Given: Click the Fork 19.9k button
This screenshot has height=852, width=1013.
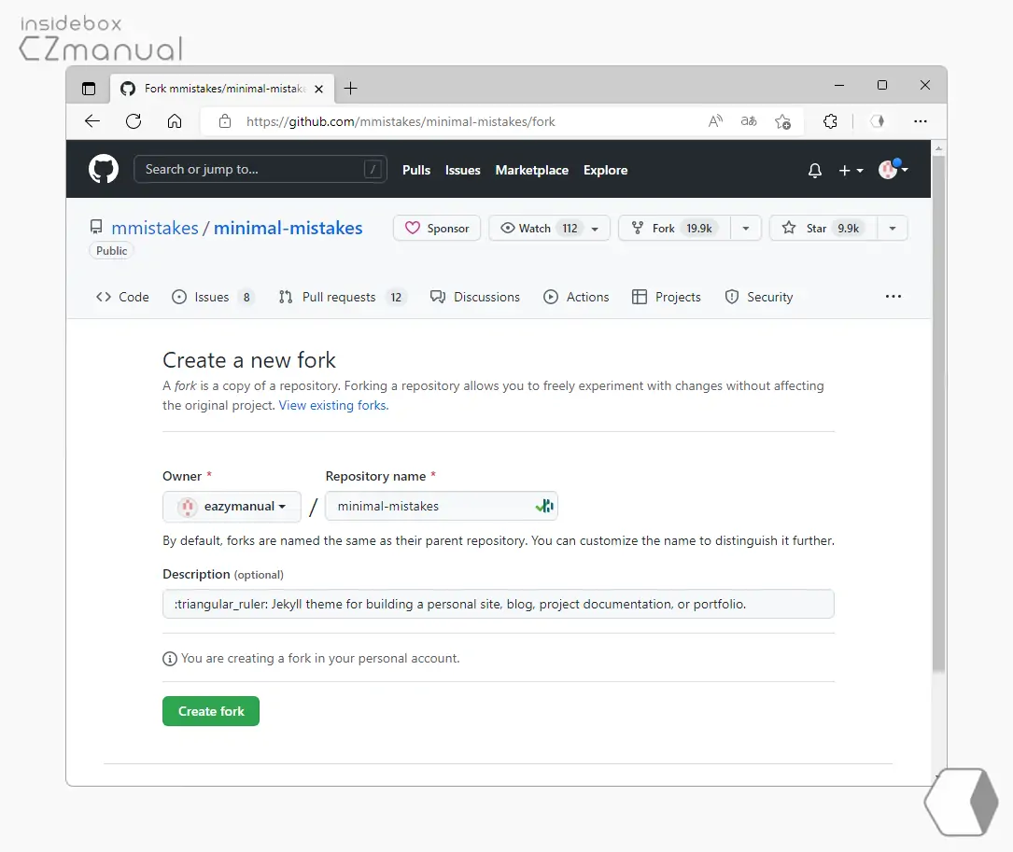Looking at the screenshot, I should point(674,228).
